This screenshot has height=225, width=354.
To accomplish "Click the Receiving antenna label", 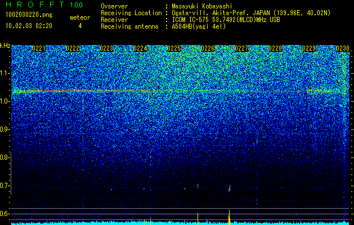I will coord(129,26).
